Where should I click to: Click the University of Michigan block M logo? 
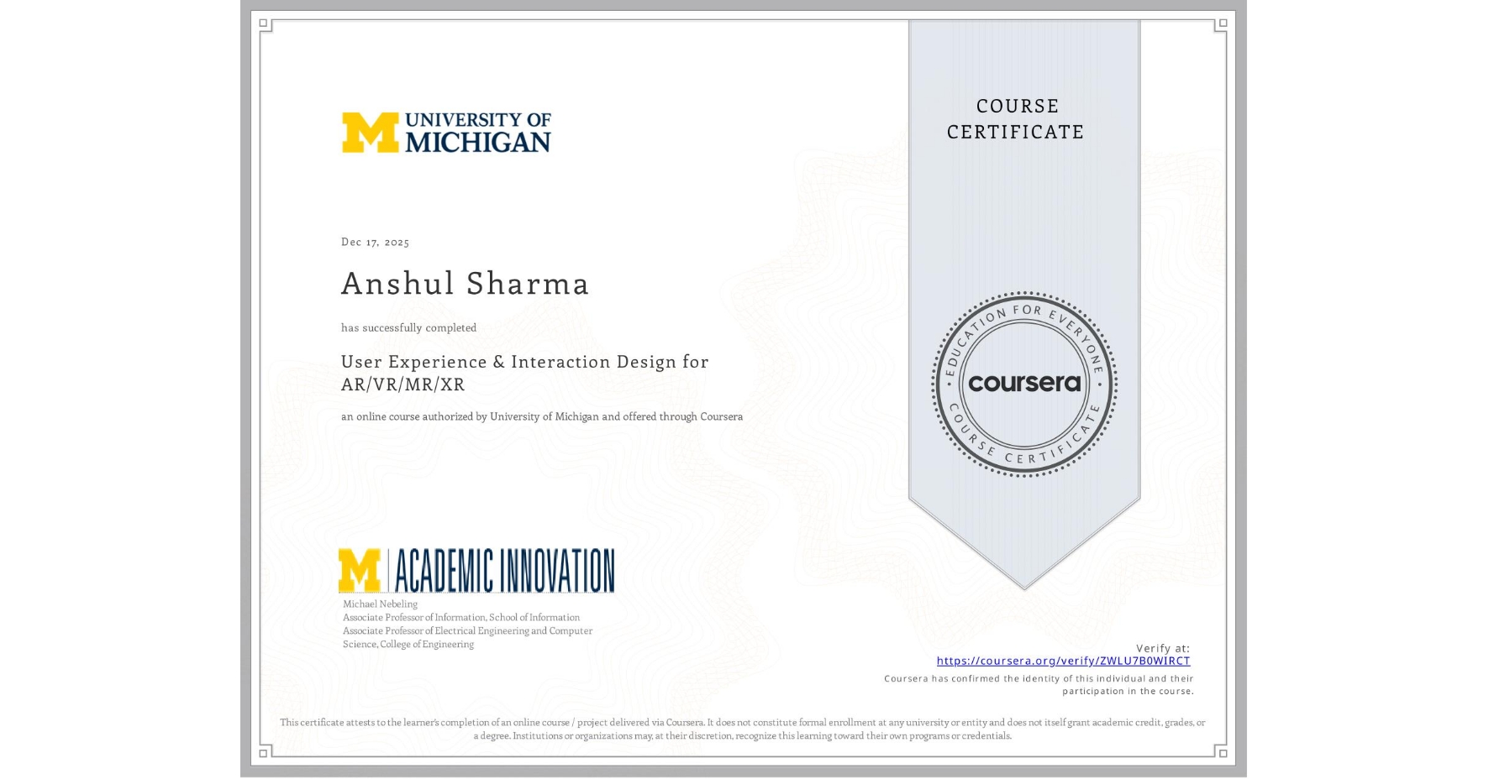click(x=371, y=134)
